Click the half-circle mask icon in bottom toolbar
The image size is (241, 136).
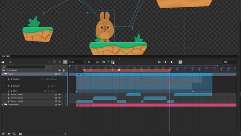coord(15,134)
